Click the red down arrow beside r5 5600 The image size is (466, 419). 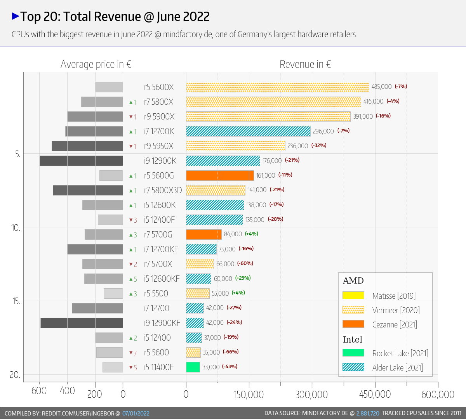coord(131,353)
